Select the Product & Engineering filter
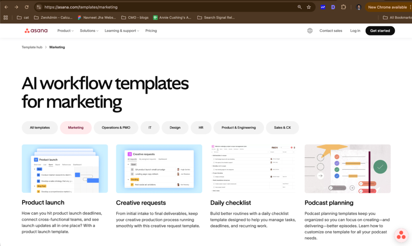412x246 pixels. click(239, 128)
